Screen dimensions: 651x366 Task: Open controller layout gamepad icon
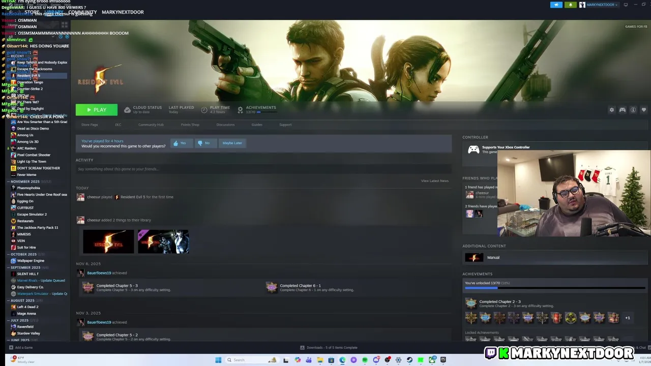(x=622, y=110)
